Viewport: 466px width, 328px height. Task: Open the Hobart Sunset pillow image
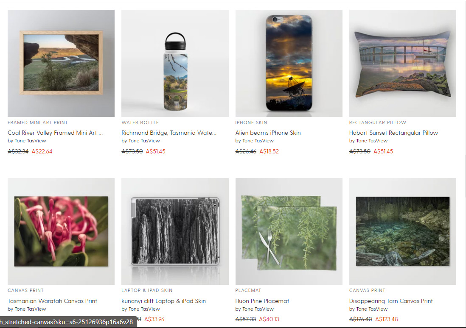click(403, 63)
